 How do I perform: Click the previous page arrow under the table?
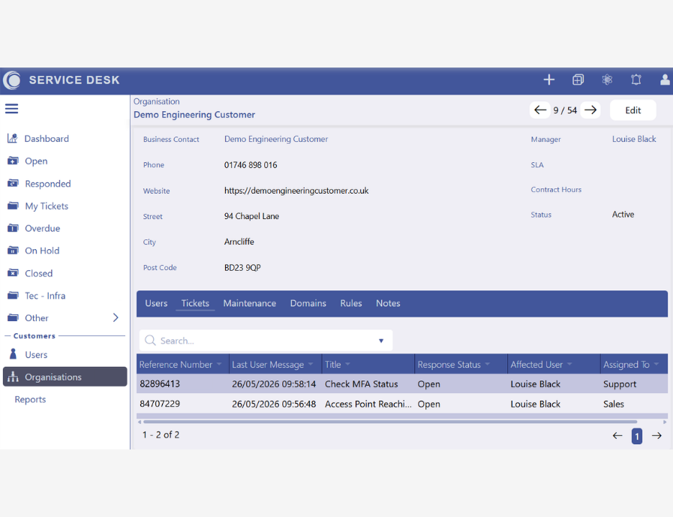pyautogui.click(x=617, y=436)
